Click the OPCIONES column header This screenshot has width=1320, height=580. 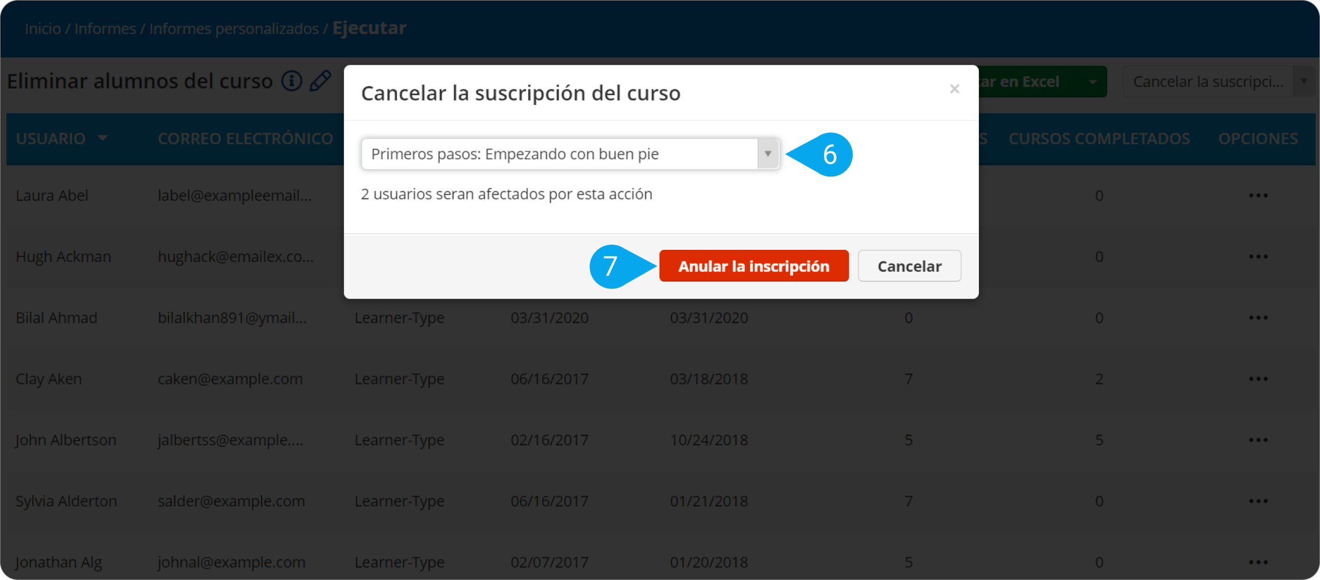click(1258, 139)
